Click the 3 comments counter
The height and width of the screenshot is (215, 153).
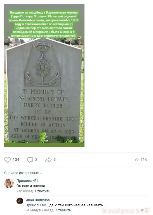click(x=36, y=159)
